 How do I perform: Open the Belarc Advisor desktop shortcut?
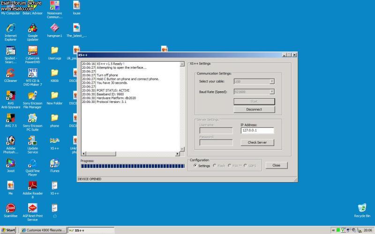[32, 8]
